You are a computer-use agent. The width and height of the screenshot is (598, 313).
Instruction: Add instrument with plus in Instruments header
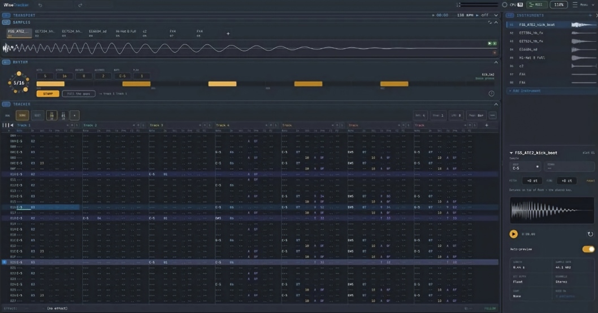591,15
